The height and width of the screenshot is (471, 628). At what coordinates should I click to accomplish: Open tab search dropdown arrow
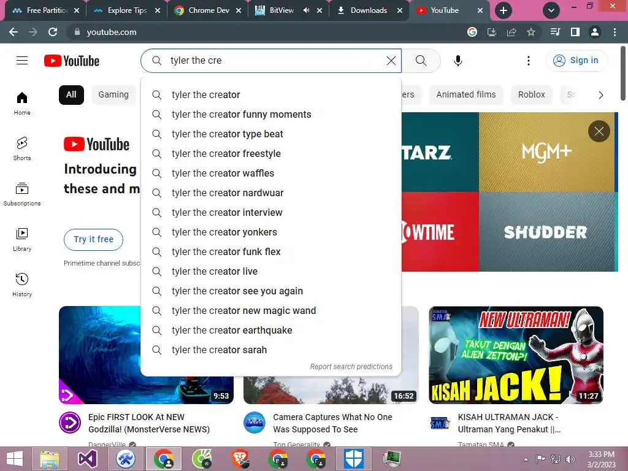coord(551,10)
